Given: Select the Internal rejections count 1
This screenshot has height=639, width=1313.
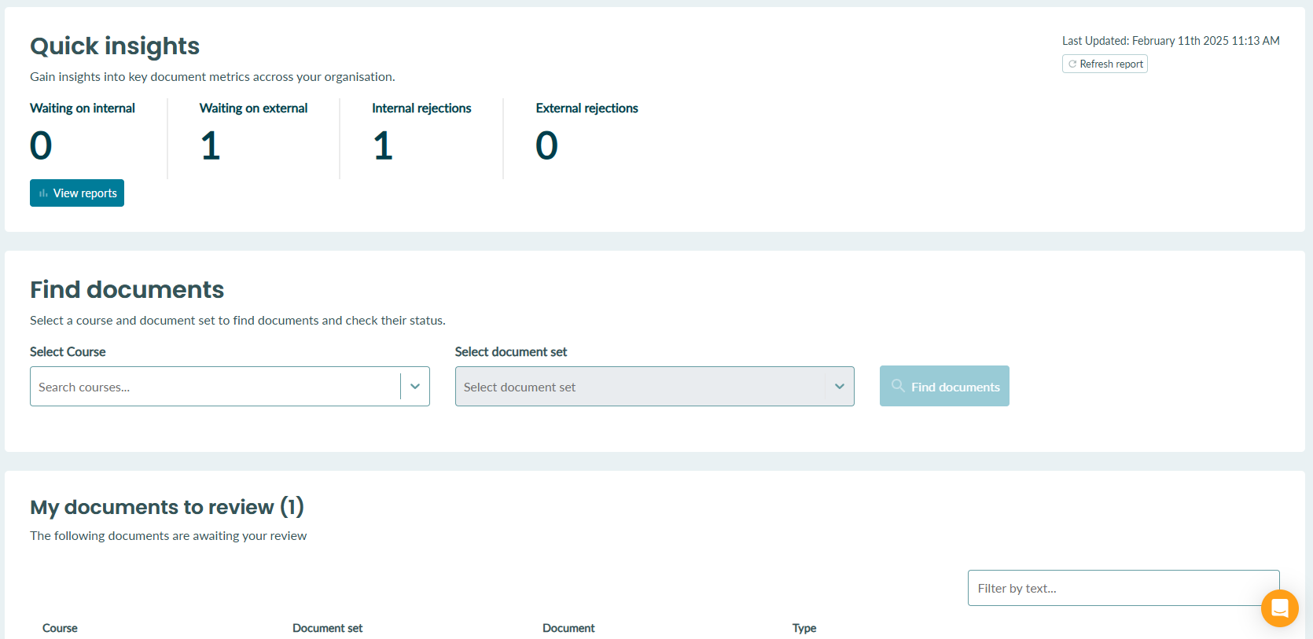Looking at the screenshot, I should point(383,146).
